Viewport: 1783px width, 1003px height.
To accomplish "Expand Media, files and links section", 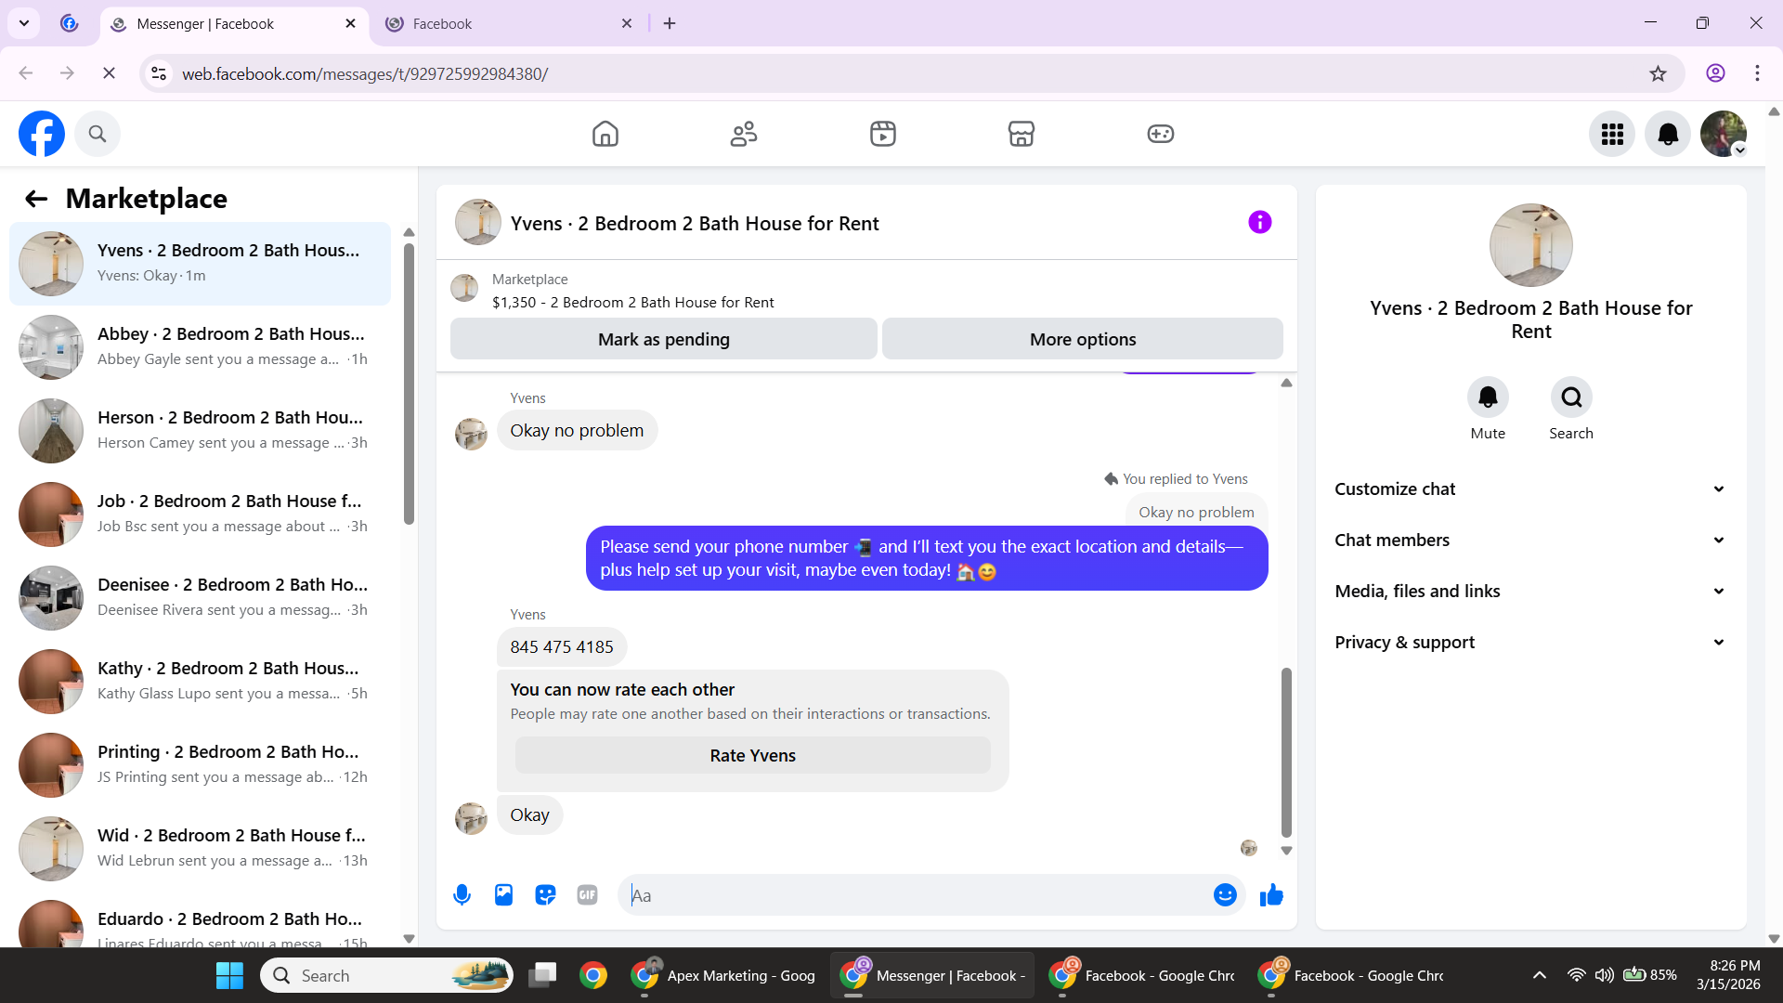I will tap(1530, 592).
